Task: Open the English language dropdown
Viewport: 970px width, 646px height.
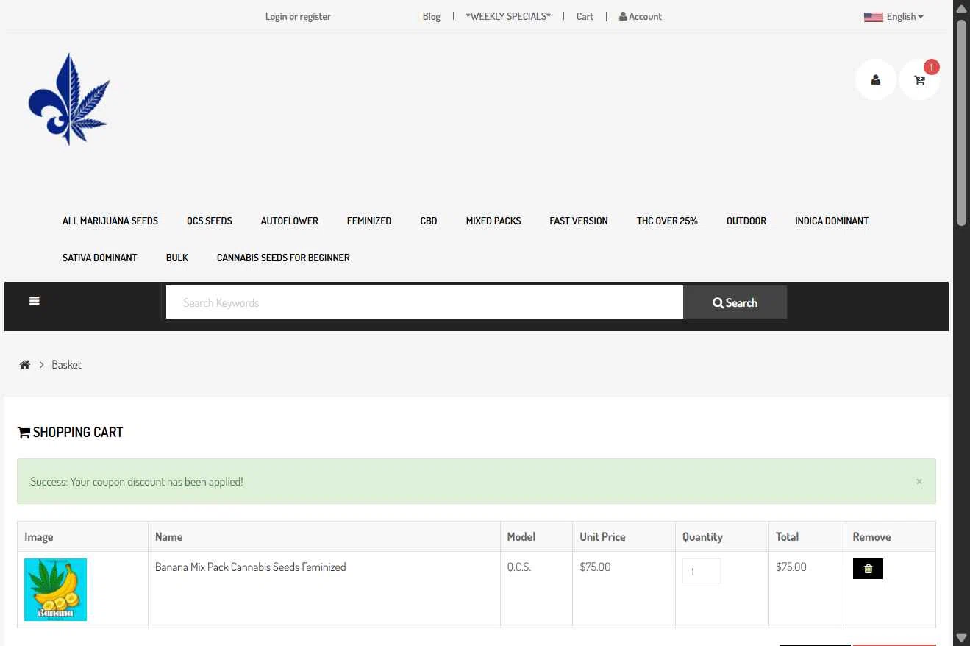Action: (x=894, y=16)
